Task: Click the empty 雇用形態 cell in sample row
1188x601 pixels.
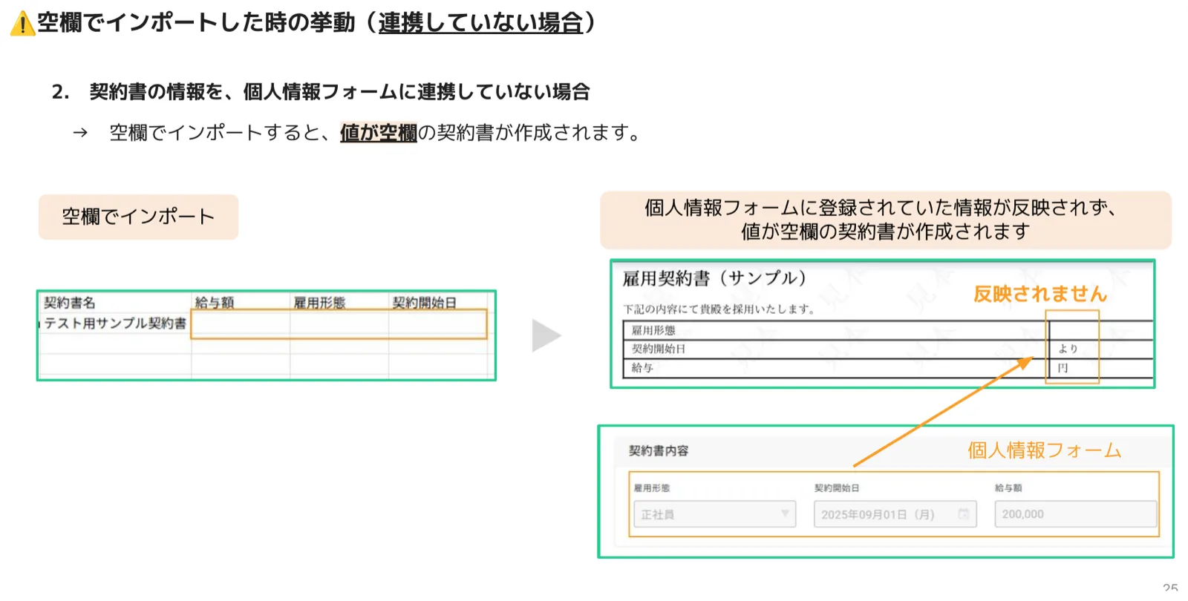Action: coord(339,324)
